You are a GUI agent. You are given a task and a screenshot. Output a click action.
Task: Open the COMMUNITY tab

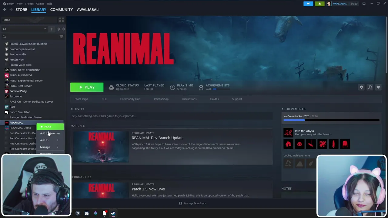coord(62,10)
